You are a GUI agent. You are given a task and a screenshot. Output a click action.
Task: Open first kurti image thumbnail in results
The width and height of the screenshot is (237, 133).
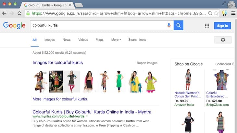click(40, 82)
